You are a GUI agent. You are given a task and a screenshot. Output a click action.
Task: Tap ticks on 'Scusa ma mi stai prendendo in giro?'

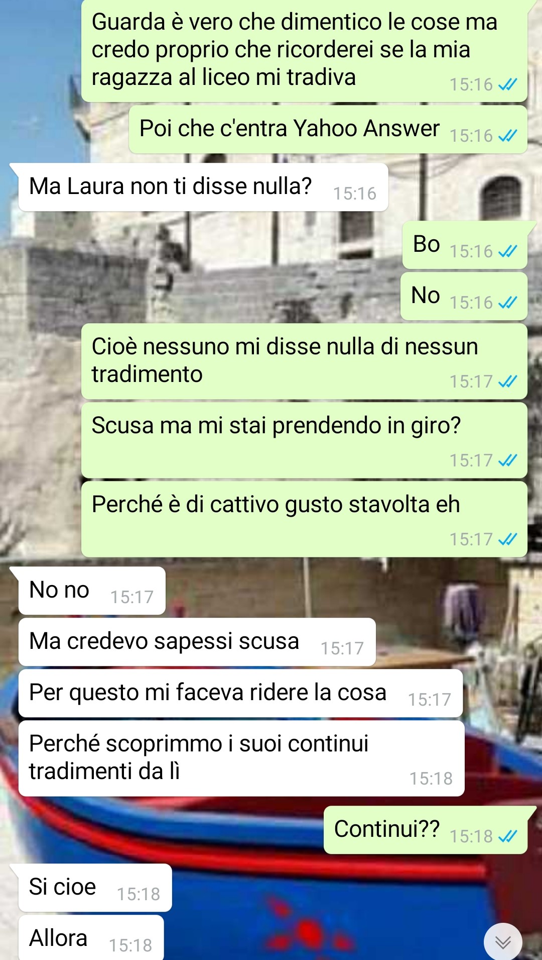pyautogui.click(x=507, y=460)
